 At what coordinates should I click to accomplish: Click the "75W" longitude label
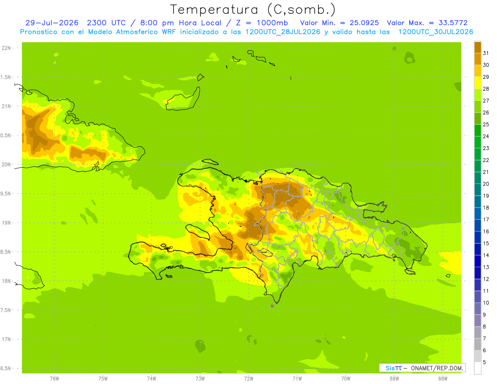pyautogui.click(x=103, y=379)
